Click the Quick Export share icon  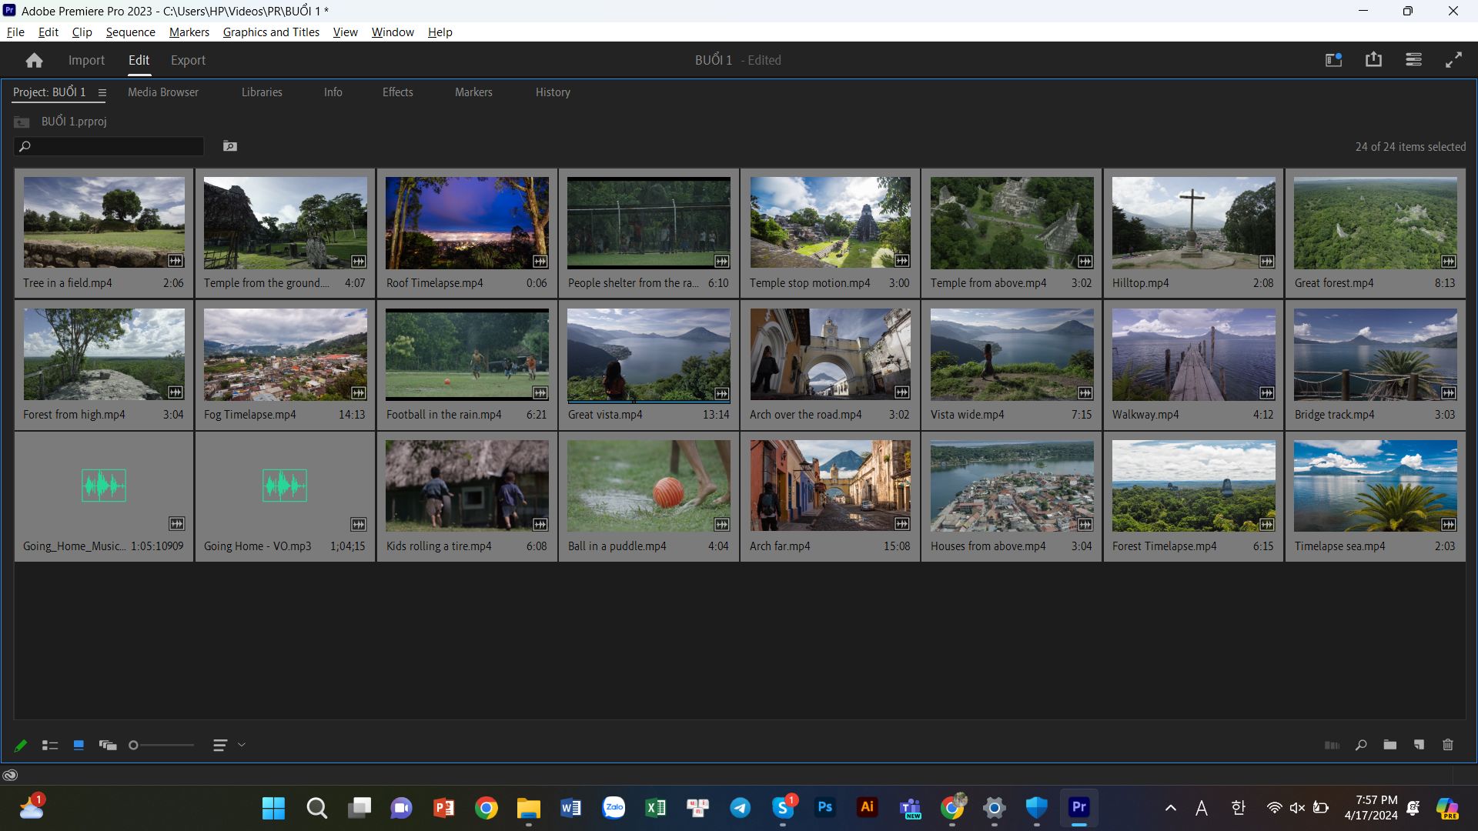click(x=1373, y=60)
